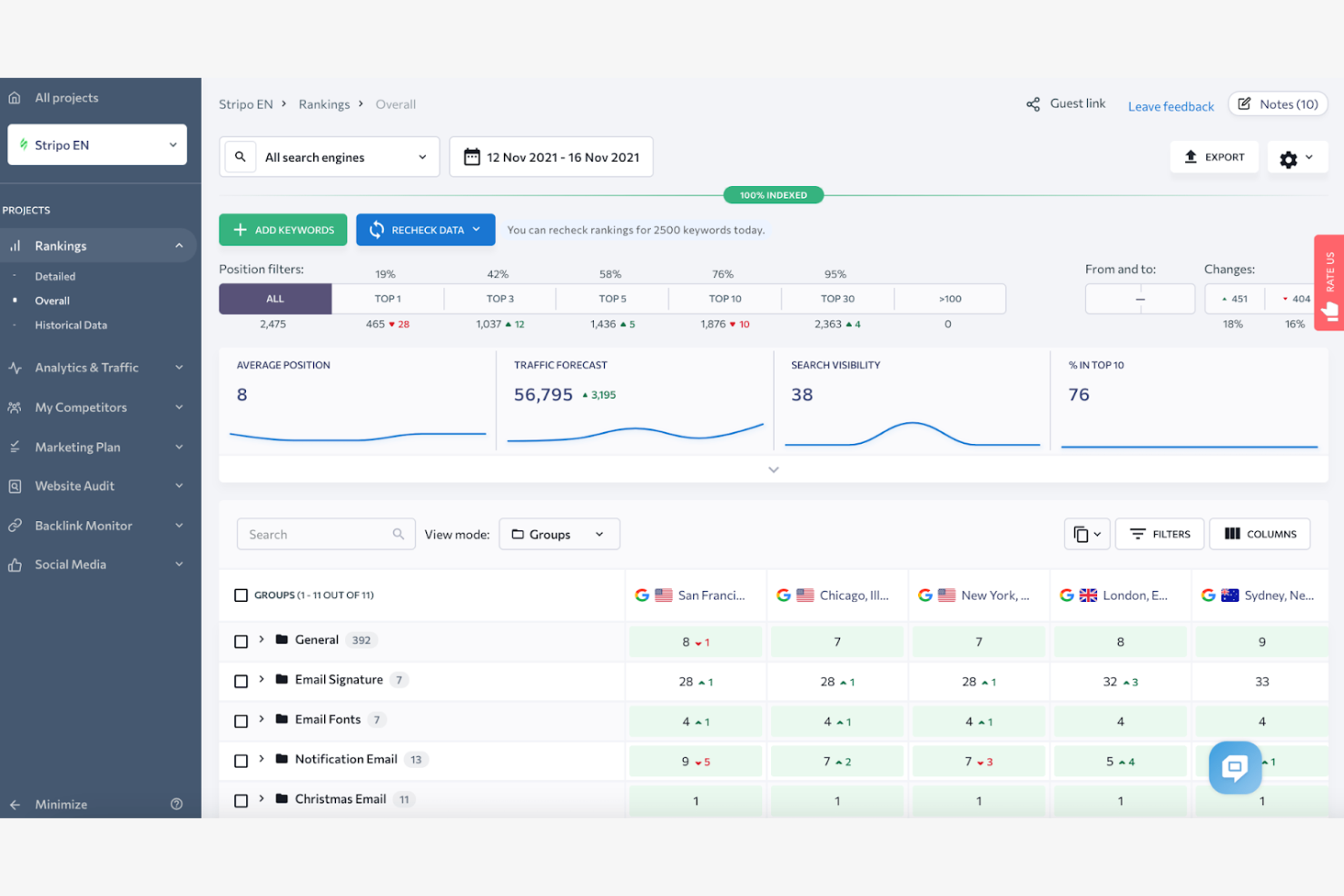Viewport: 1344px width, 896px height.
Task: Copy the Guest link
Action: (x=1064, y=103)
